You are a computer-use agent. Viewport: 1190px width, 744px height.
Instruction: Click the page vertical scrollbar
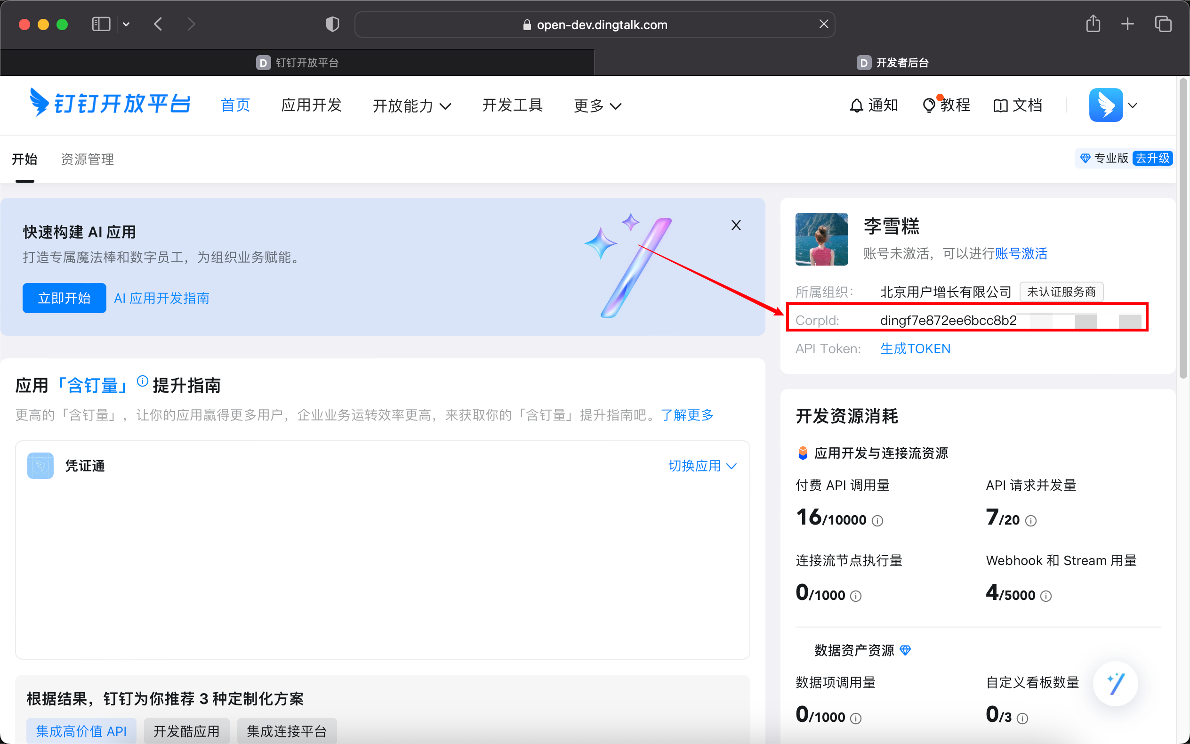[x=1183, y=229]
